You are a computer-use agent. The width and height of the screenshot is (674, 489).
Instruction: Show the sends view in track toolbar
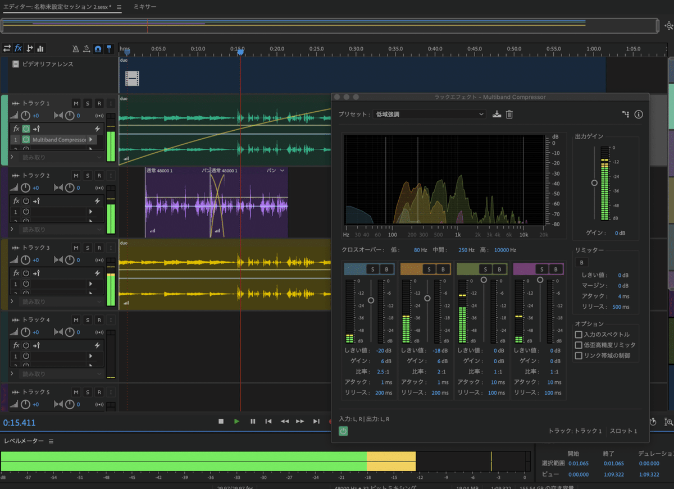point(29,48)
